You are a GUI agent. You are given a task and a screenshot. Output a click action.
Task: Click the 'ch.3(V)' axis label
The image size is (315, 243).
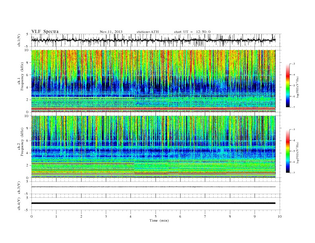[19, 188]
